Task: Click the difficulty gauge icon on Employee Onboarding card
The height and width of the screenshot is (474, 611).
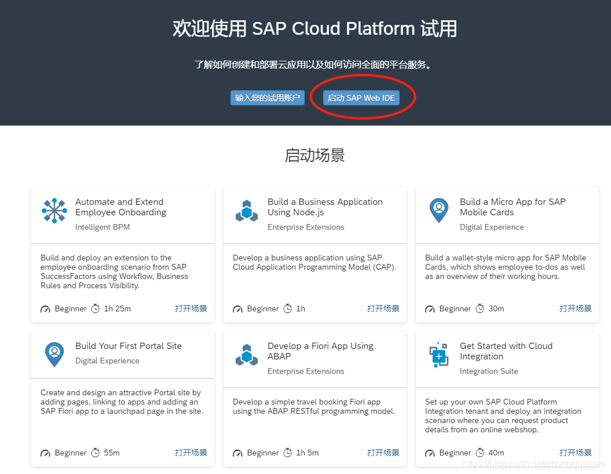Action: pyautogui.click(x=45, y=309)
